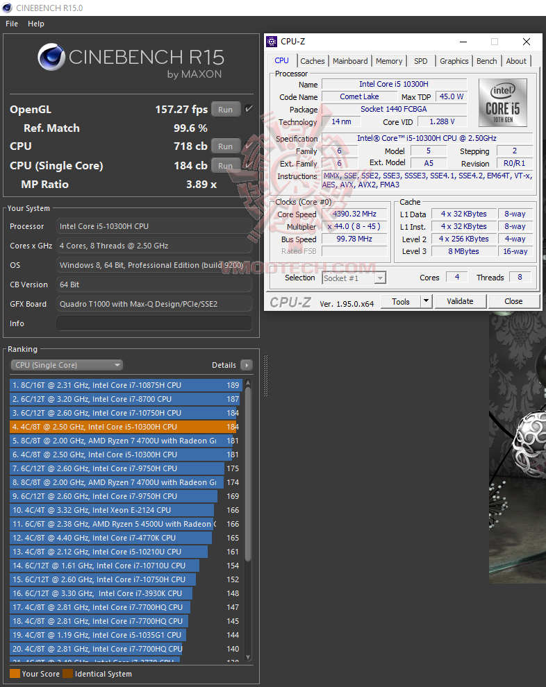Run the CPU benchmark
This screenshot has height=687, width=546.
click(226, 146)
